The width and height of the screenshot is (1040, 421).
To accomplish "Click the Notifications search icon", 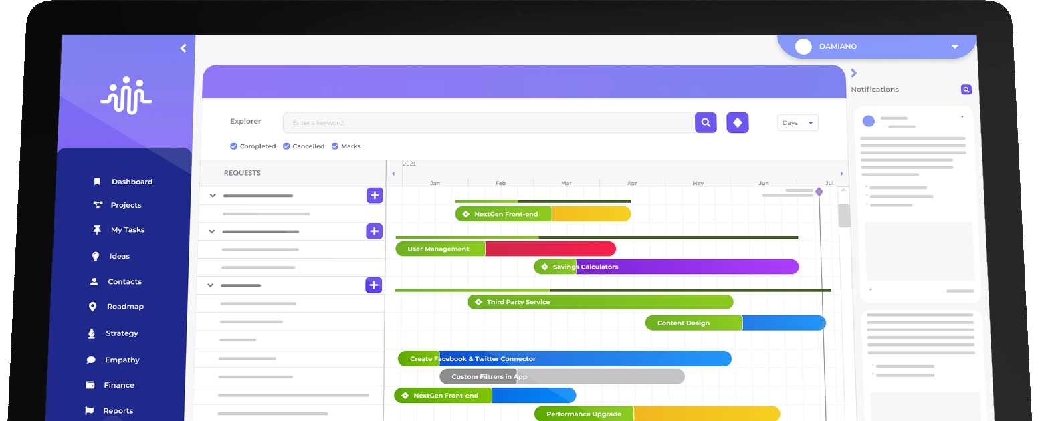I will 966,90.
